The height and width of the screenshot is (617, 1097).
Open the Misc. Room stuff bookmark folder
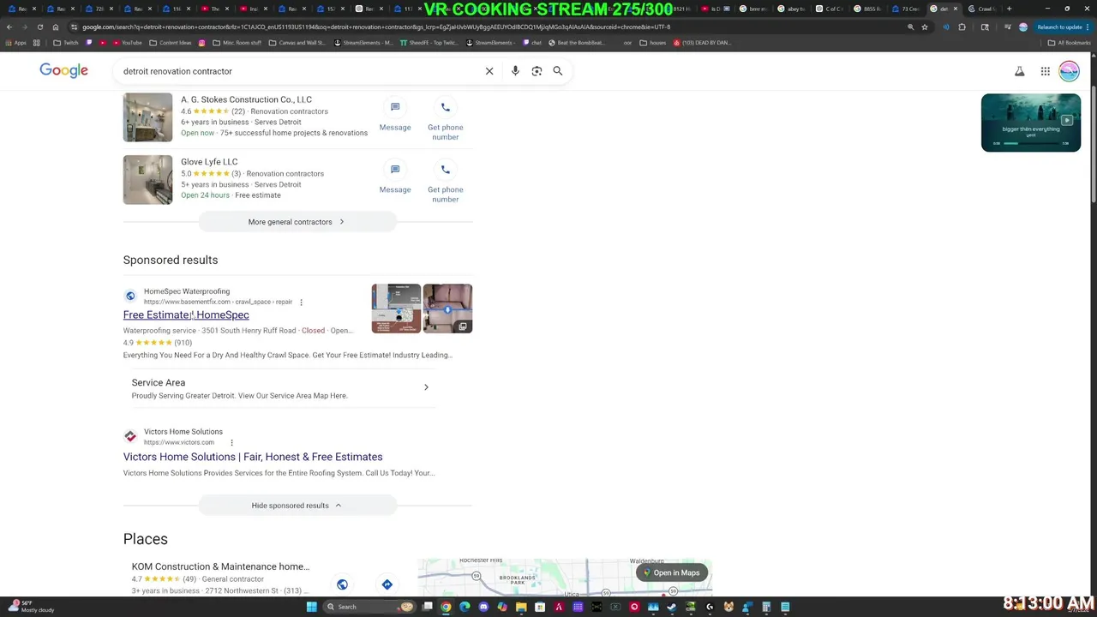coord(236,43)
